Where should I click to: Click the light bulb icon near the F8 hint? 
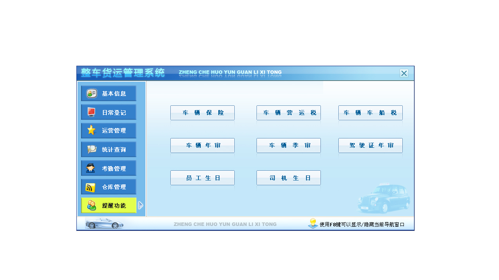[x=312, y=223]
